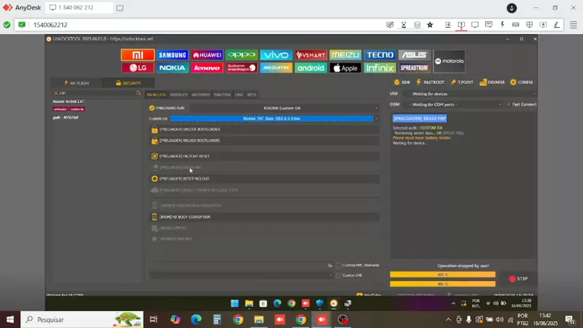Screen dimensions: 583x328
Task: Tick the Custom EMI | Preloader checkbox
Action: 339,265
